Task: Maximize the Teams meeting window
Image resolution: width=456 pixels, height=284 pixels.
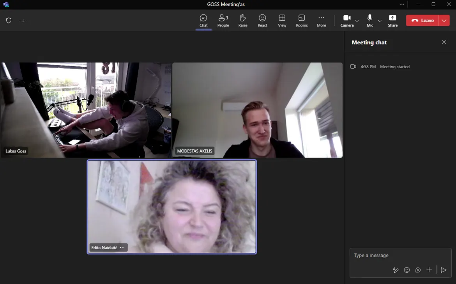Action: [433, 4]
